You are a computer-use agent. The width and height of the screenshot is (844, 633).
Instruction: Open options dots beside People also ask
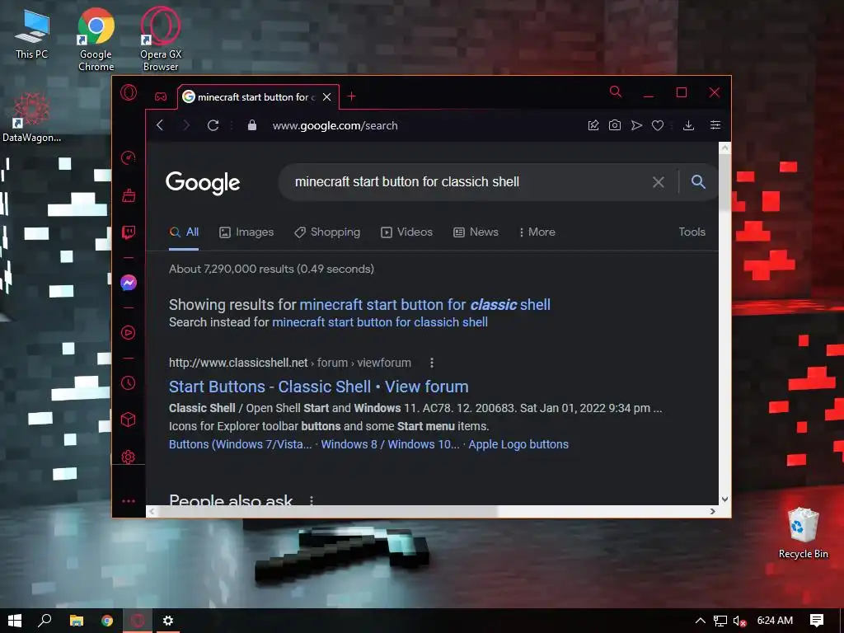[311, 500]
